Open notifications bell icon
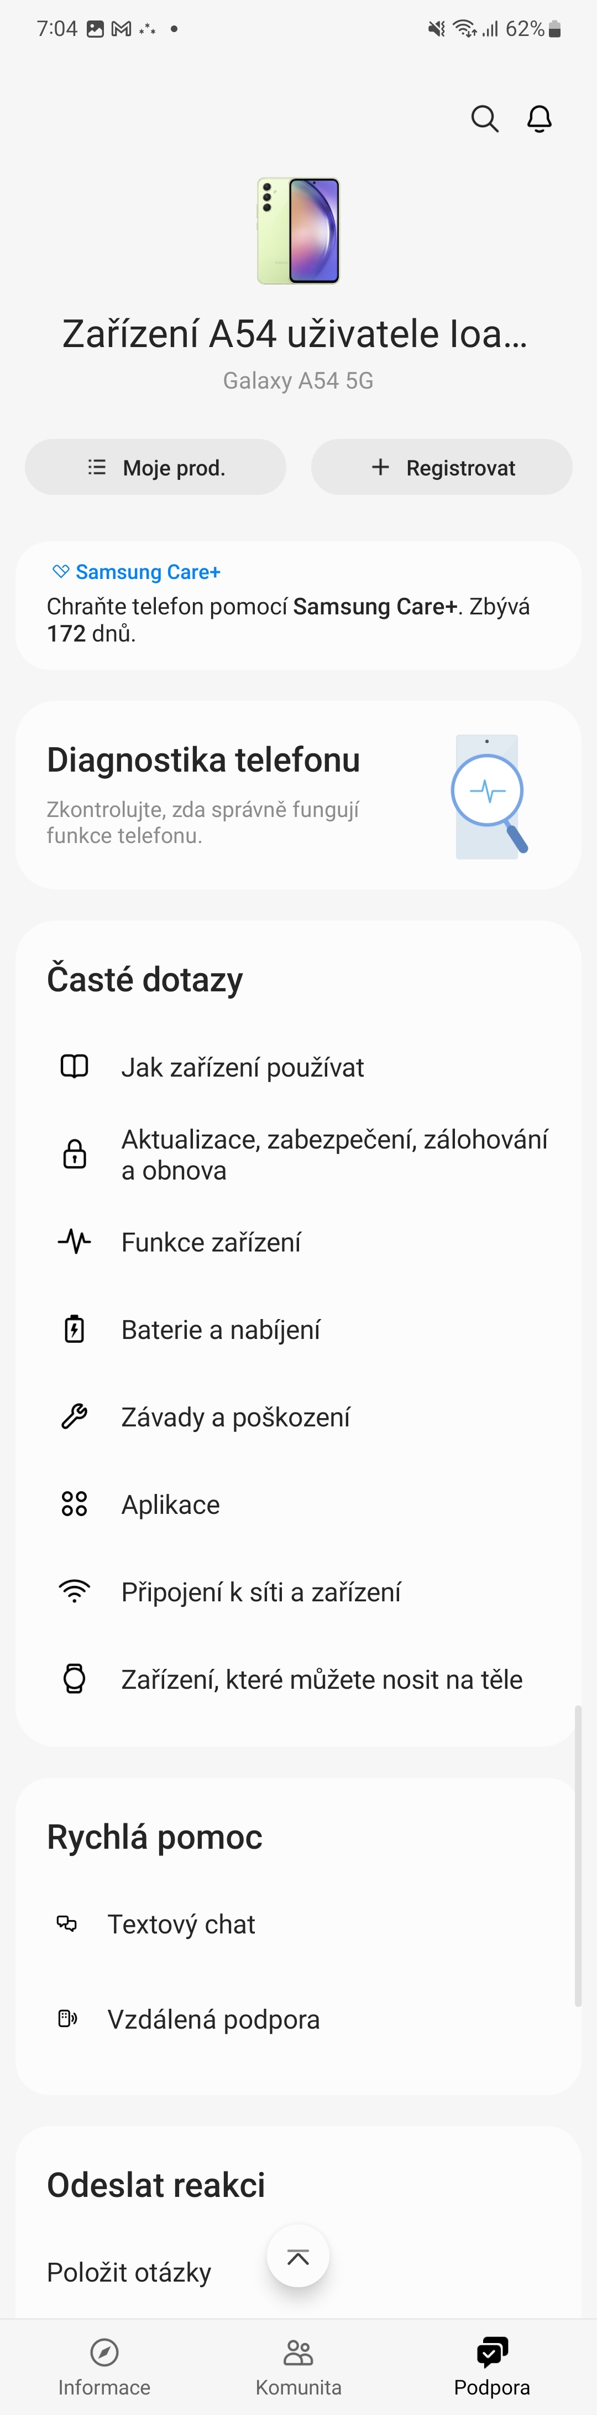This screenshot has width=597, height=2415. pyautogui.click(x=539, y=119)
